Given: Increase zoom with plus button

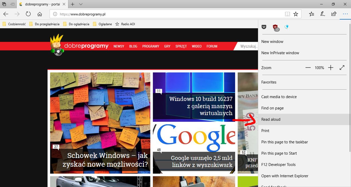Looking at the screenshot, I should click(x=331, y=68).
